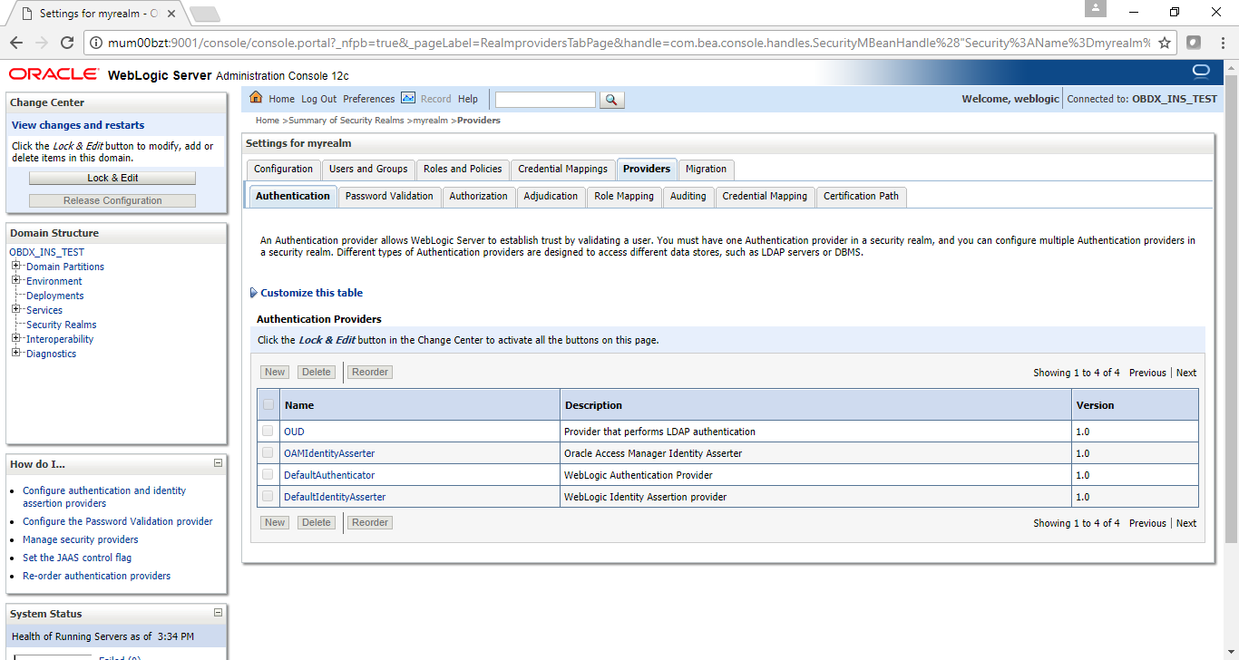
Task: Open the DefaultIdentityAsserter link
Action: point(335,497)
